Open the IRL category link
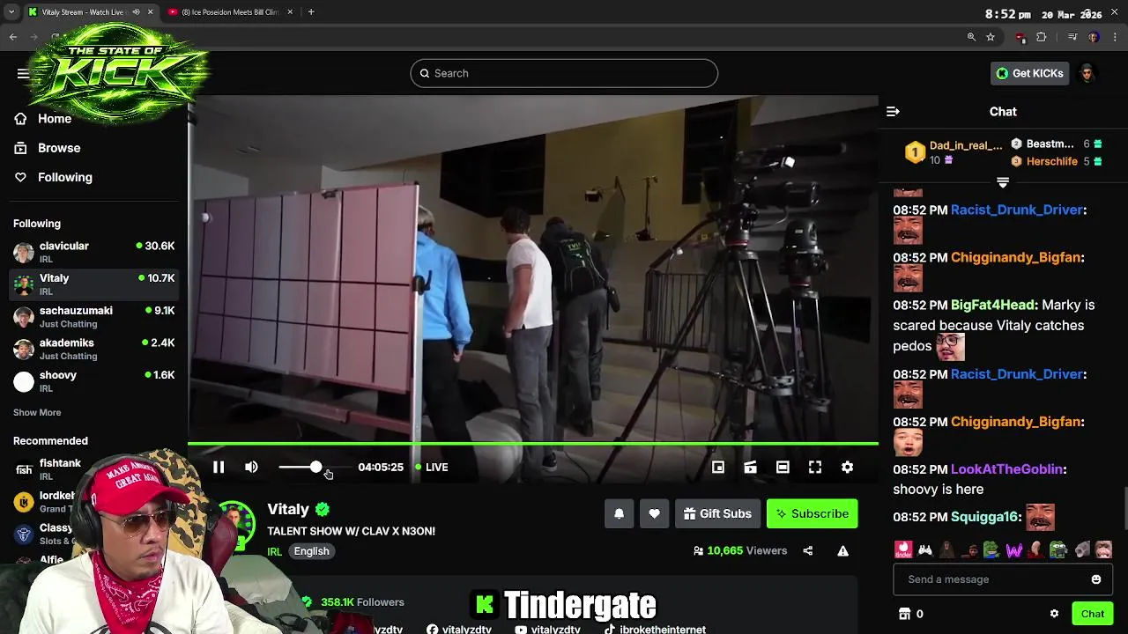 [x=274, y=552]
